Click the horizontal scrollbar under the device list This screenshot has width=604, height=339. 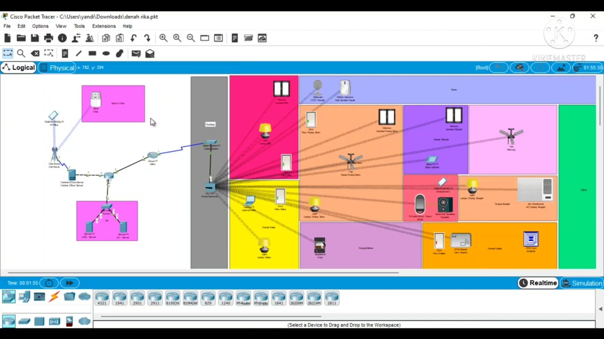coord(211,316)
